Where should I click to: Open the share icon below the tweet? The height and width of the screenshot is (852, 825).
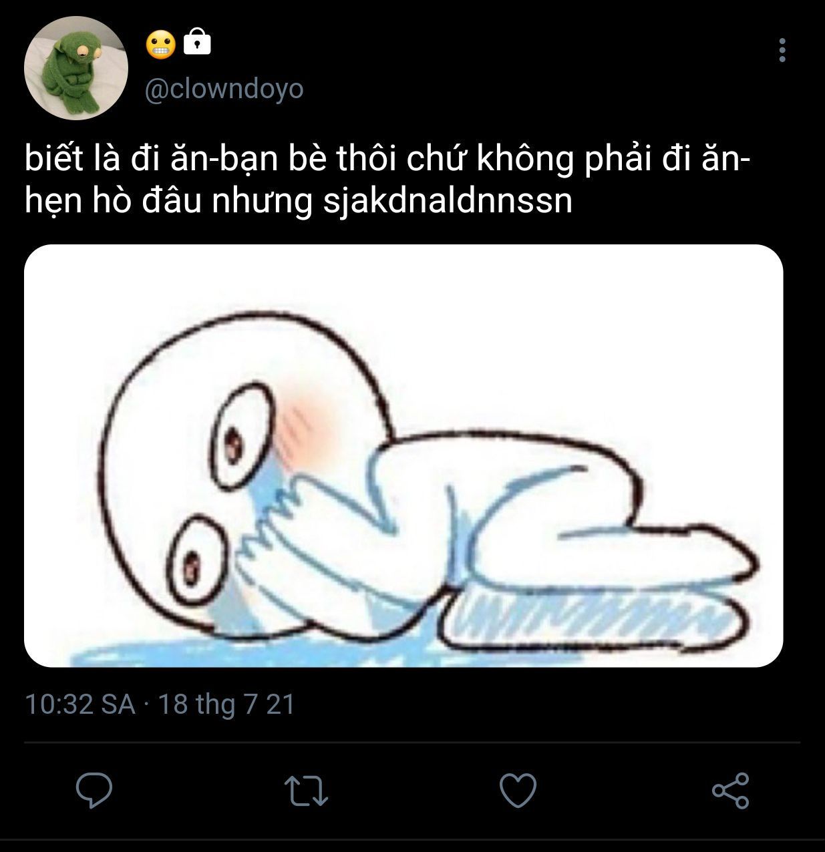coord(731,791)
